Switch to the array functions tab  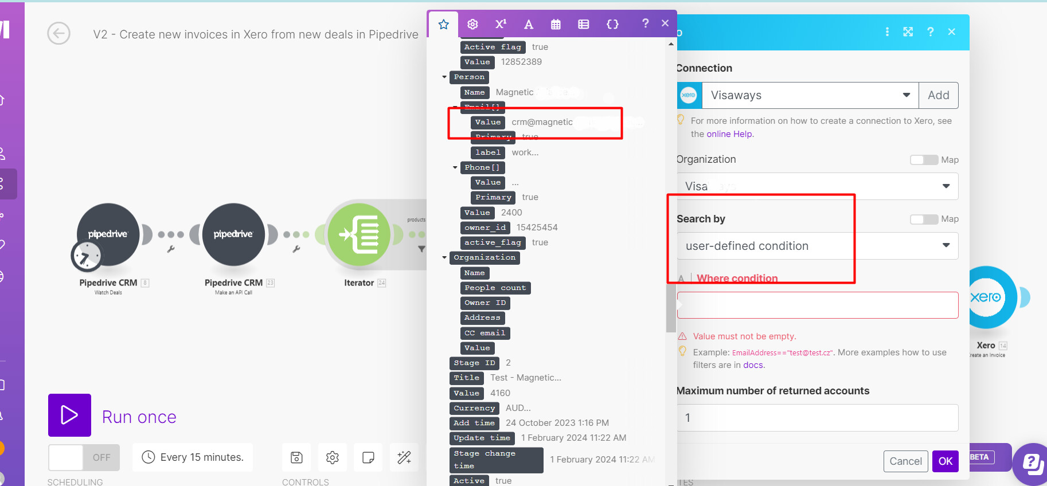tap(584, 24)
